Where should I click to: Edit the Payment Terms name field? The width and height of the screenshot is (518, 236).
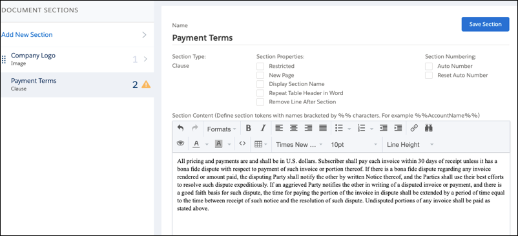340,38
